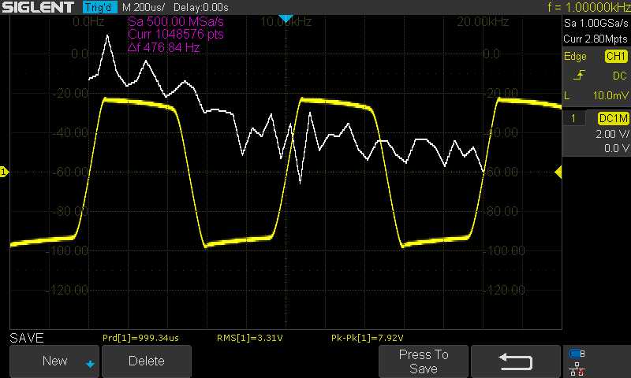The width and height of the screenshot is (631, 378).
Task: Click the yellow trigger level arrow
Action: point(558,172)
